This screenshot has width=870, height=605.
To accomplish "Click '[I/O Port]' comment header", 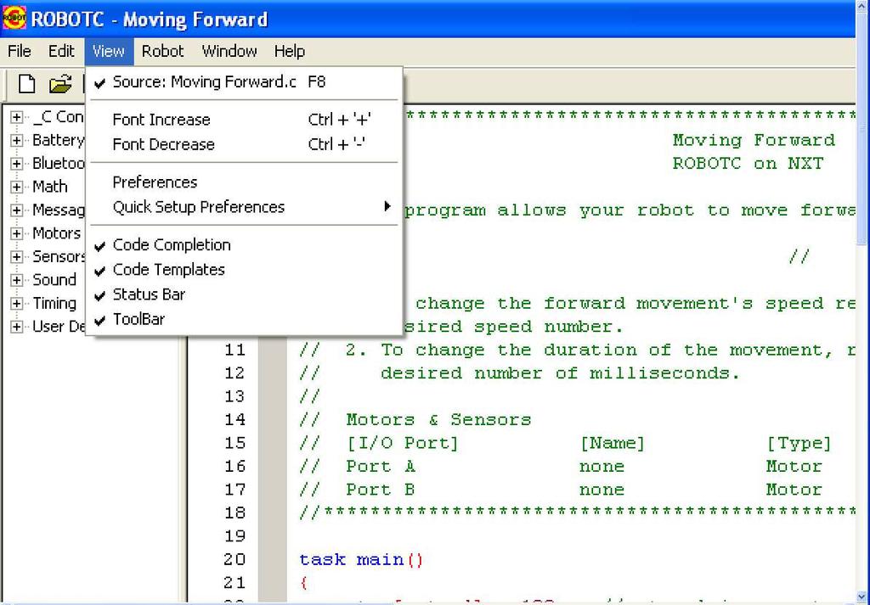I will click(x=402, y=443).
